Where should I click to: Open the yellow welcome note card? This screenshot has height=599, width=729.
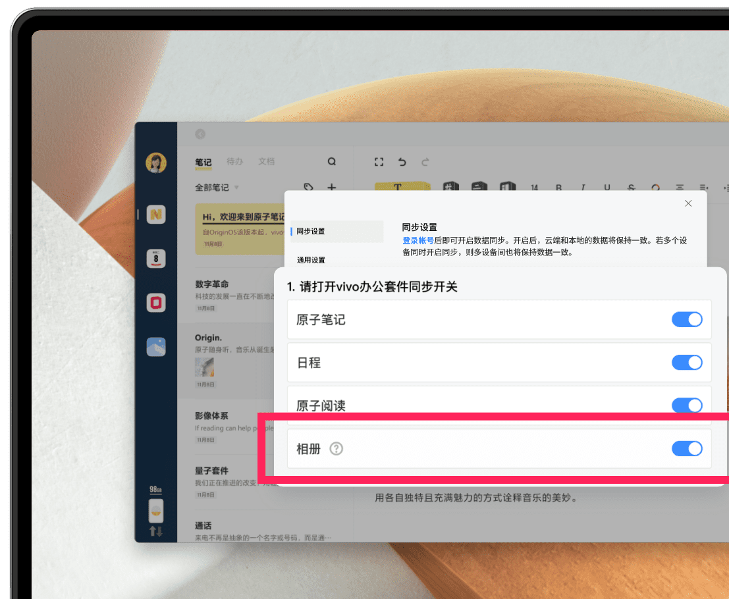(240, 228)
